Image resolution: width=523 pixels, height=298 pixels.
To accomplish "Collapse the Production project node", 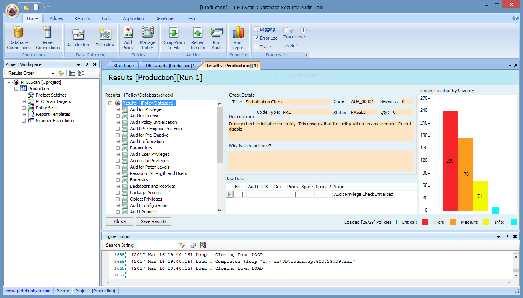I will pos(16,89).
